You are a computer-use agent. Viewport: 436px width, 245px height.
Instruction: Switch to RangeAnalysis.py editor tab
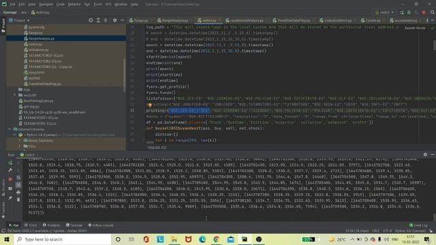click(x=172, y=20)
